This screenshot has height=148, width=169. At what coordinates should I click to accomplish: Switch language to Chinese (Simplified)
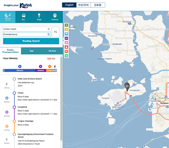tap(83, 5)
